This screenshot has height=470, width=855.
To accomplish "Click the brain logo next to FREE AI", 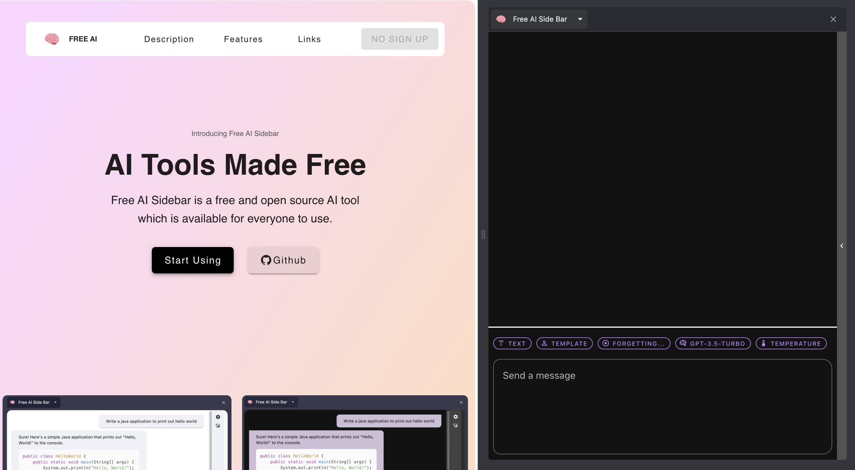I will pyautogui.click(x=52, y=39).
